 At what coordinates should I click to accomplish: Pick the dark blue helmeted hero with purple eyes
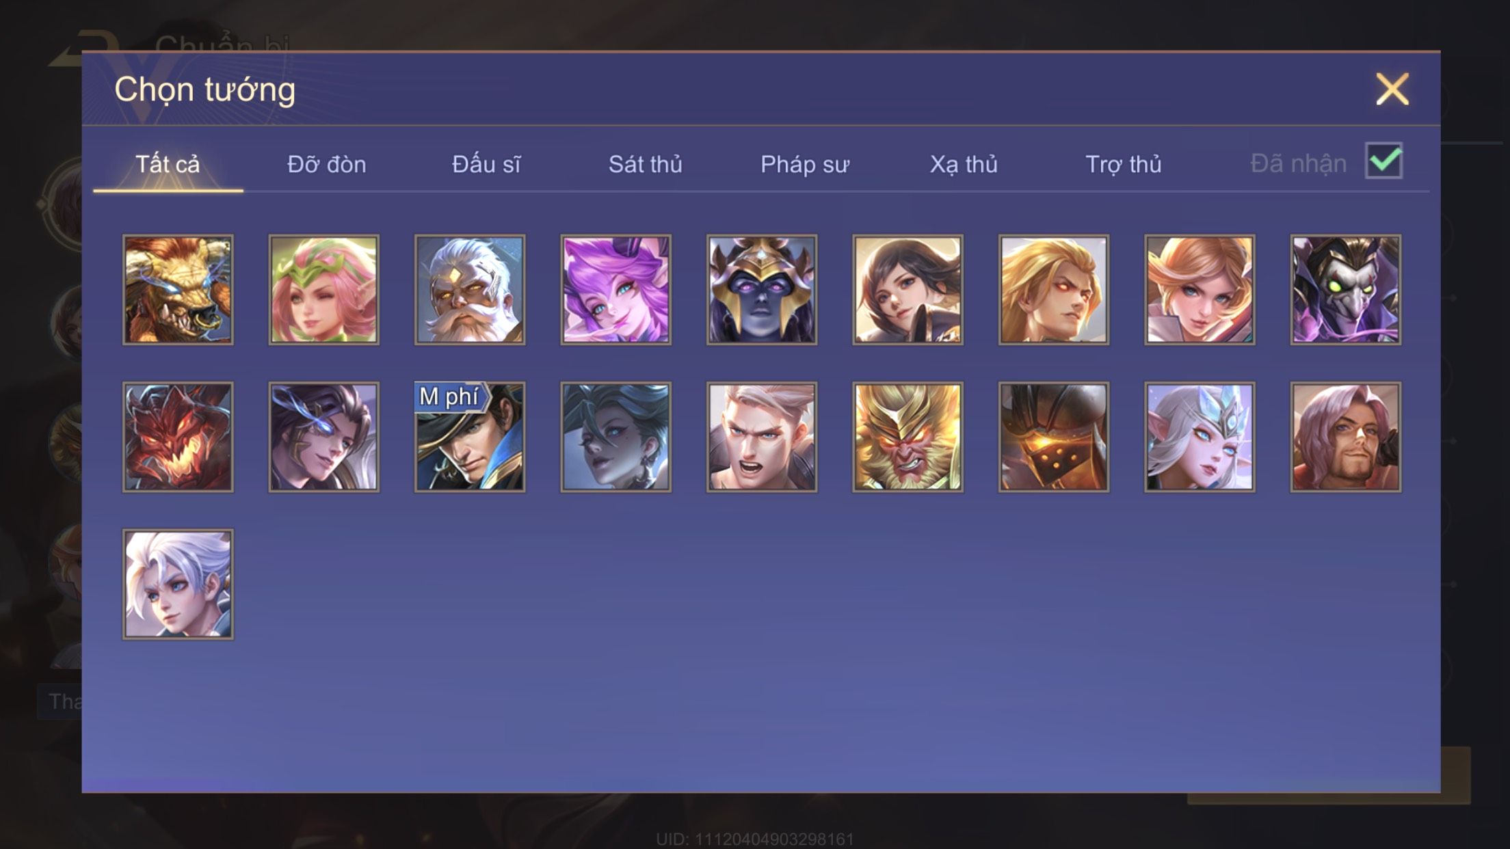(762, 290)
